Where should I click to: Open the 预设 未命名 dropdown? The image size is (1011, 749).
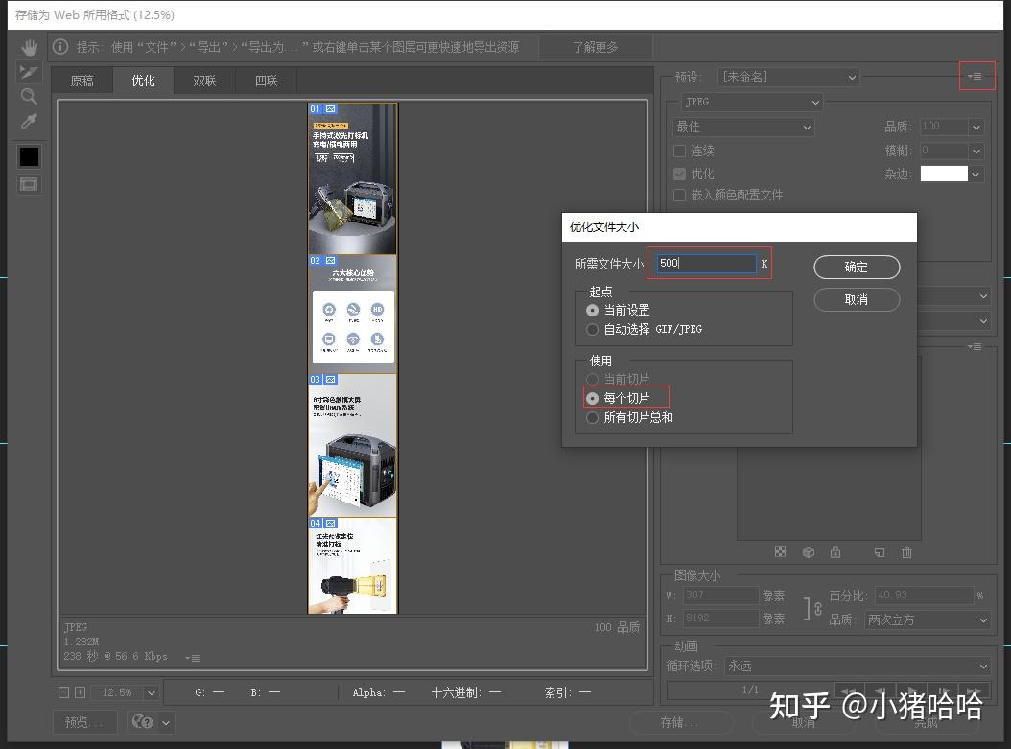[788, 77]
